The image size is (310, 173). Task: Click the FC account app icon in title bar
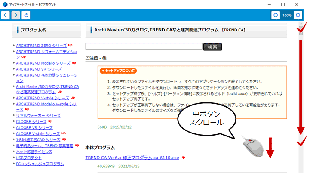point(5,5)
